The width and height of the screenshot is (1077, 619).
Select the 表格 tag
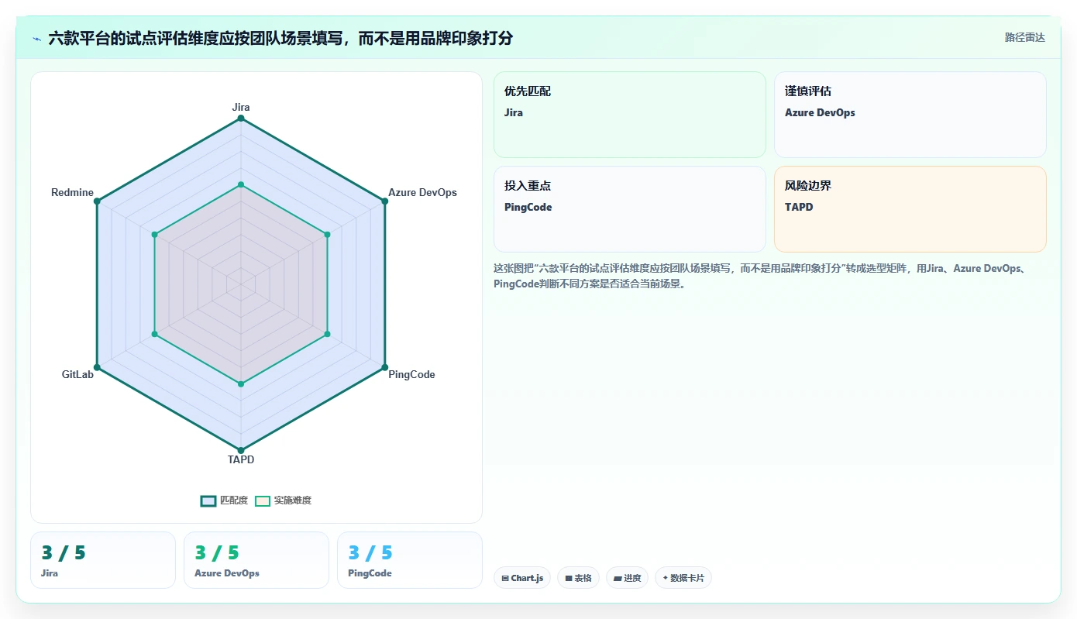point(578,578)
